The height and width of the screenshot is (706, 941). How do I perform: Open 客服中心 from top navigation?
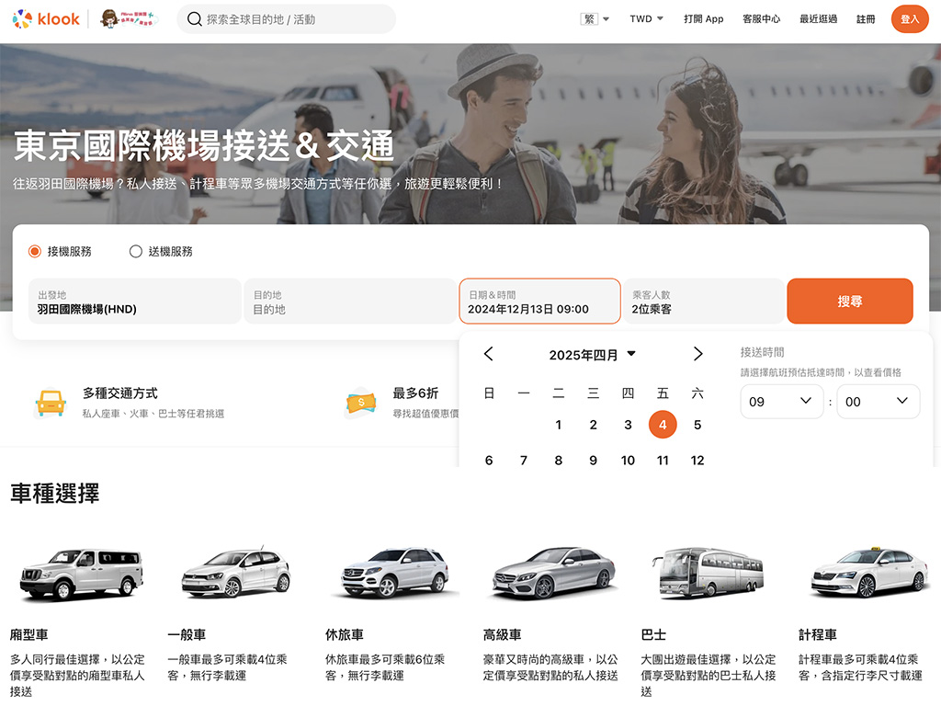761,19
